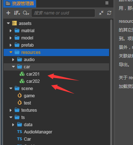Open the sort order dropdown icon
Screen dimensions: 133x145
point(17,13)
